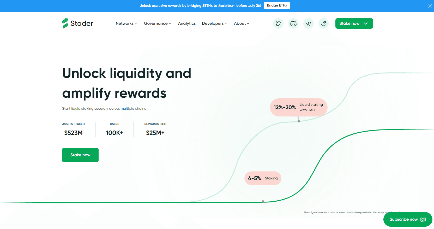
Task: Expand the About menu
Action: click(x=242, y=23)
